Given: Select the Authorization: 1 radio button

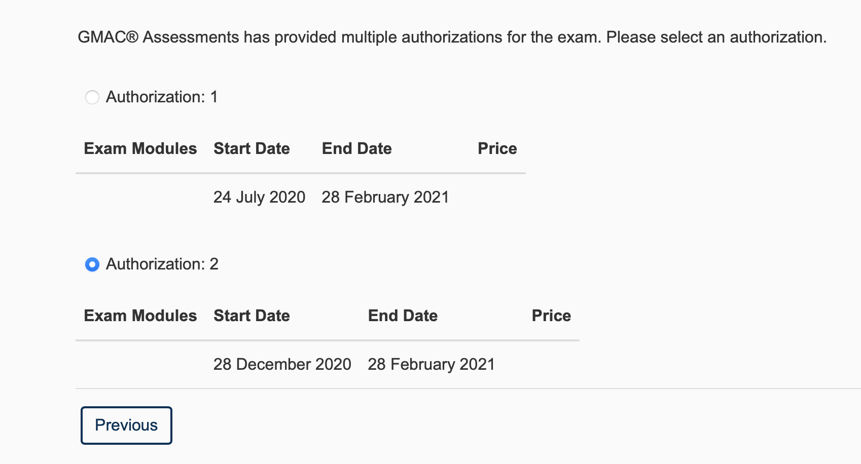Looking at the screenshot, I should (92, 97).
